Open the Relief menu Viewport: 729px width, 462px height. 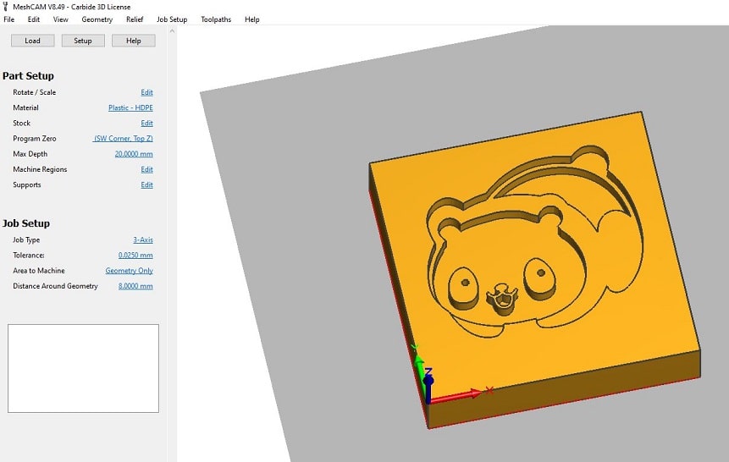point(135,19)
